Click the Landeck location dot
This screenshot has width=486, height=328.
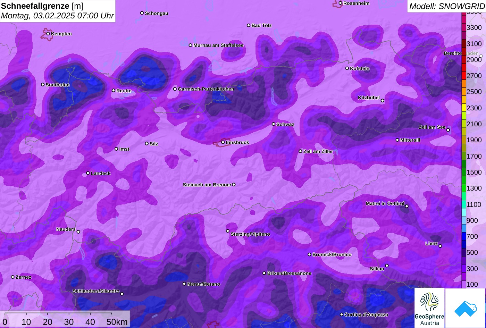pos(88,173)
